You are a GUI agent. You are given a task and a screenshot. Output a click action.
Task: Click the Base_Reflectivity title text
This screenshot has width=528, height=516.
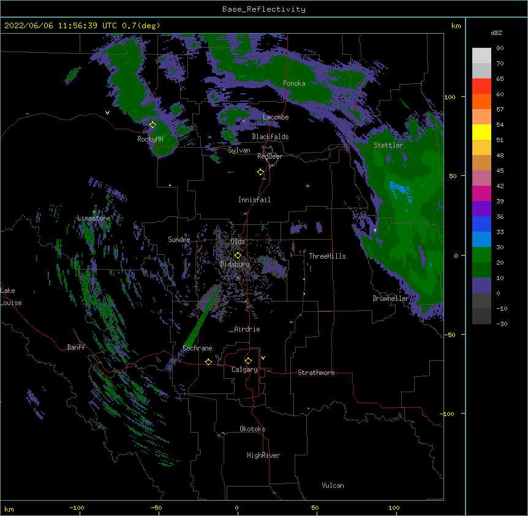[263, 9]
